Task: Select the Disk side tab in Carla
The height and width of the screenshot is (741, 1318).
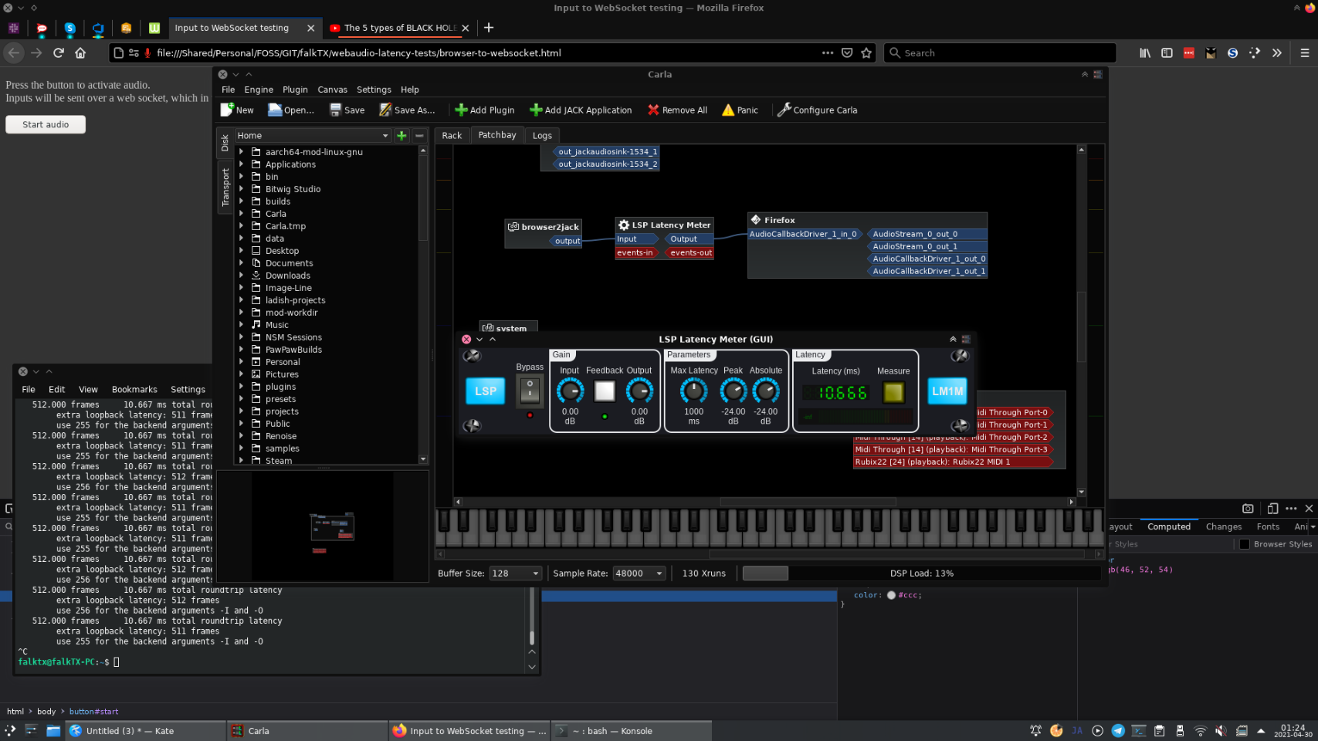Action: (225, 143)
